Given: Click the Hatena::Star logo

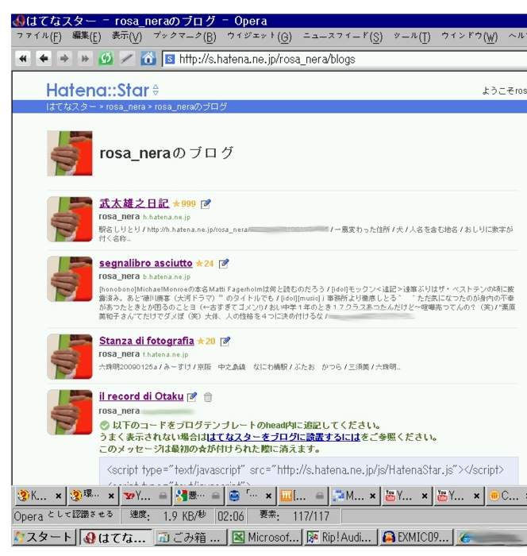Looking at the screenshot, I should (98, 90).
